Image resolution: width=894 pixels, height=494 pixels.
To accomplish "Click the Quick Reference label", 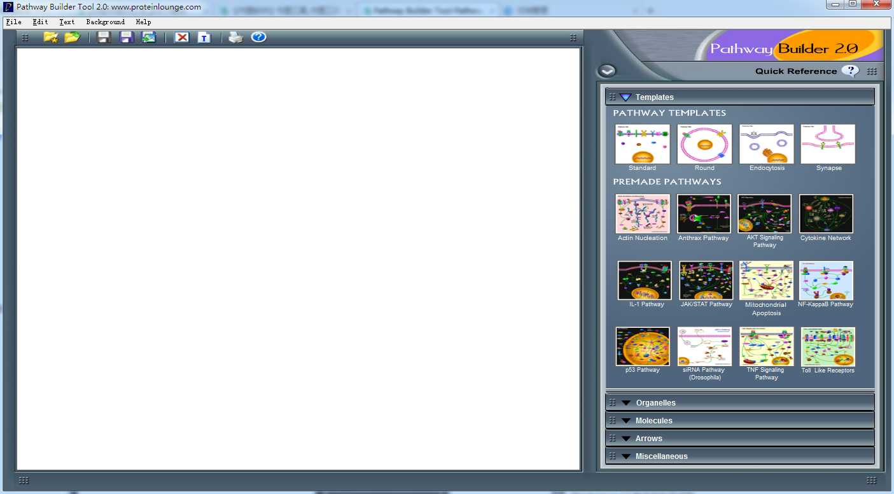I will click(x=796, y=71).
